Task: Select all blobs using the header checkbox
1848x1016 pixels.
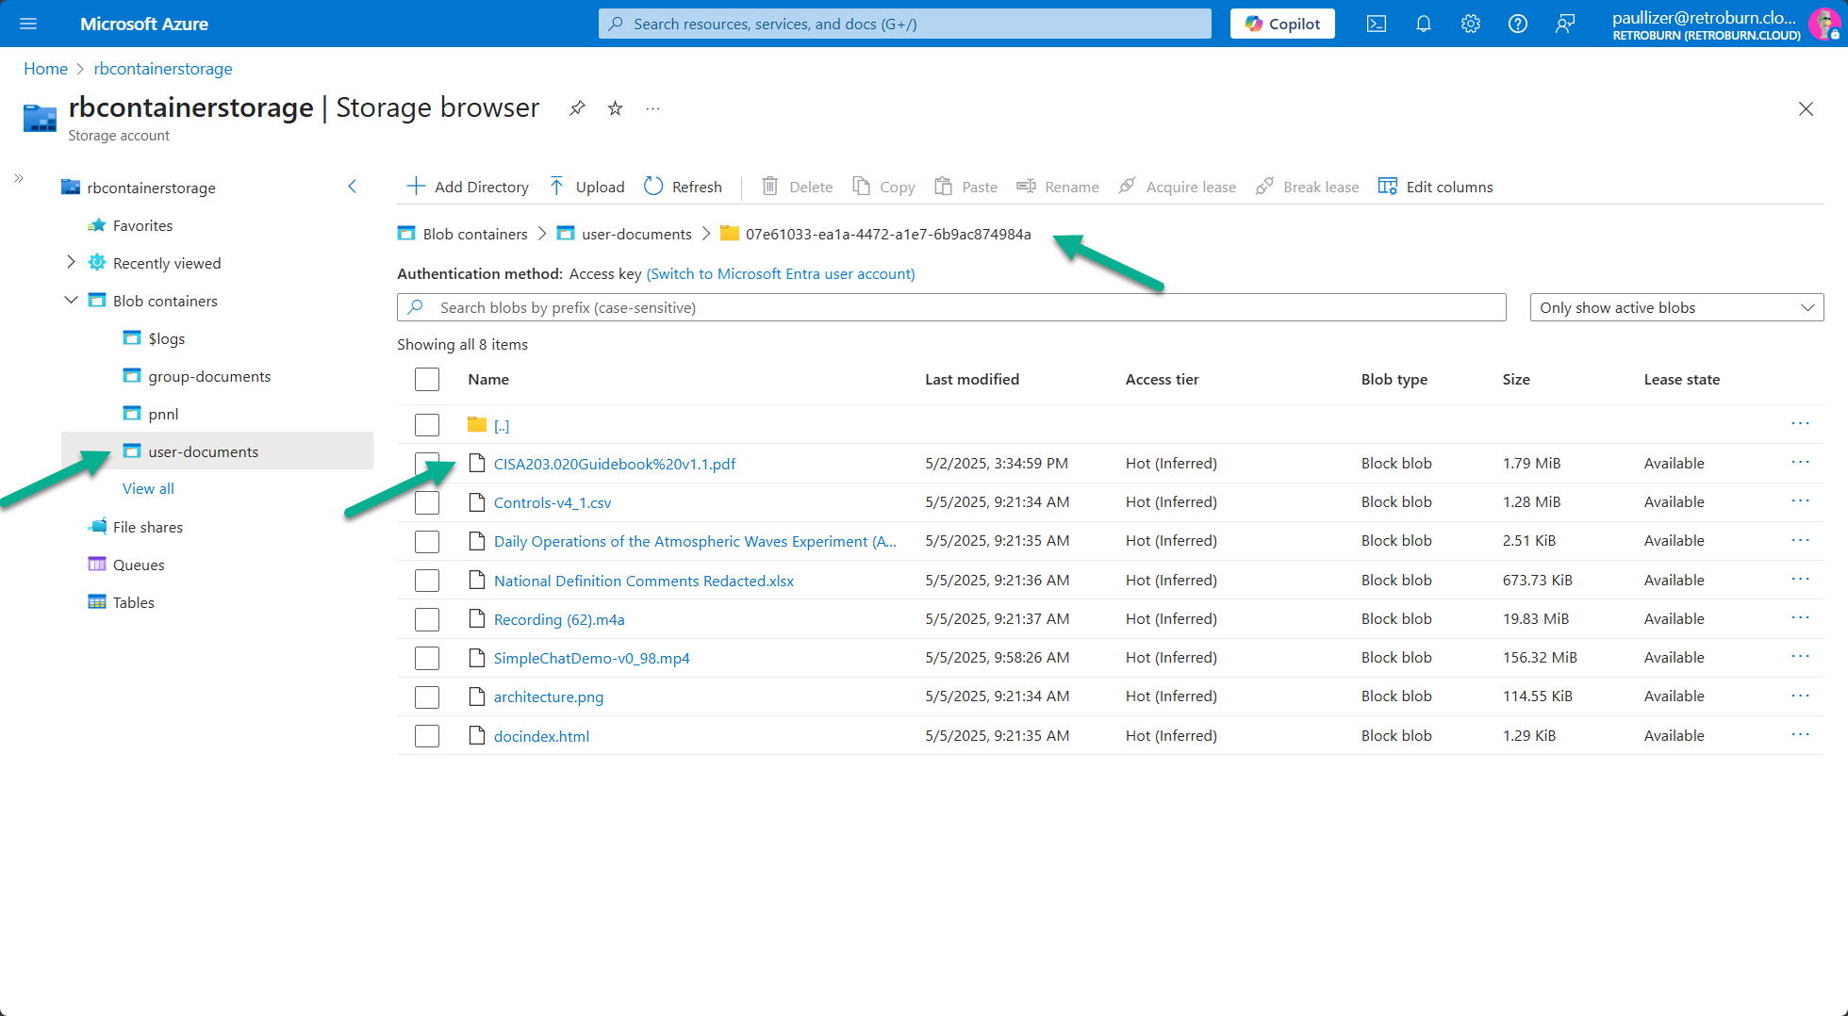Action: (427, 379)
